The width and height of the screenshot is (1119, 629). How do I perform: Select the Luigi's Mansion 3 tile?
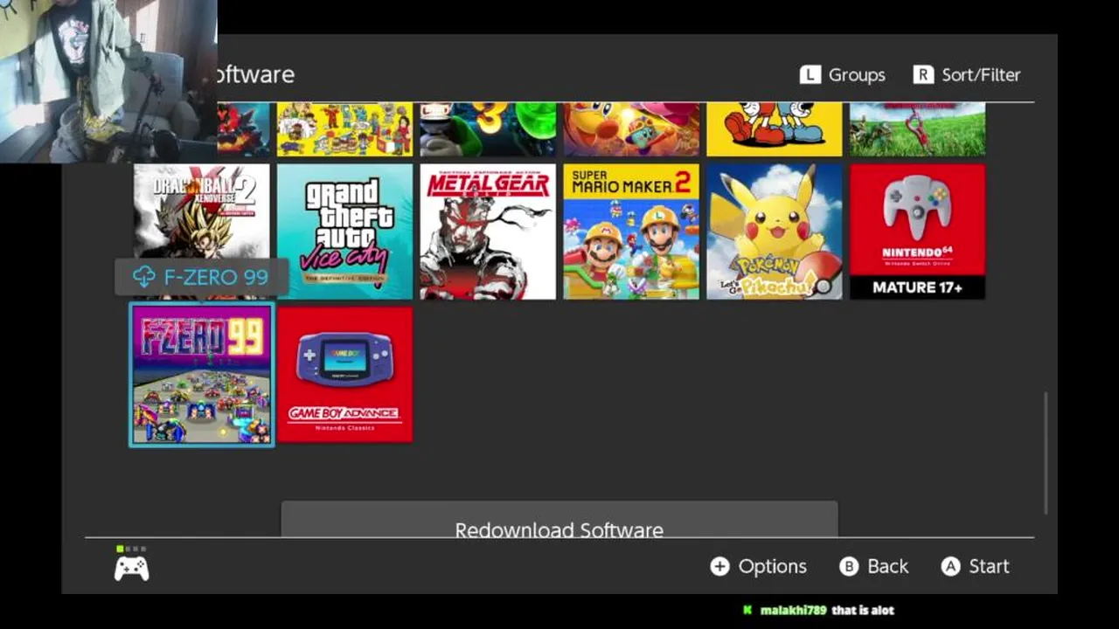pyautogui.click(x=488, y=129)
